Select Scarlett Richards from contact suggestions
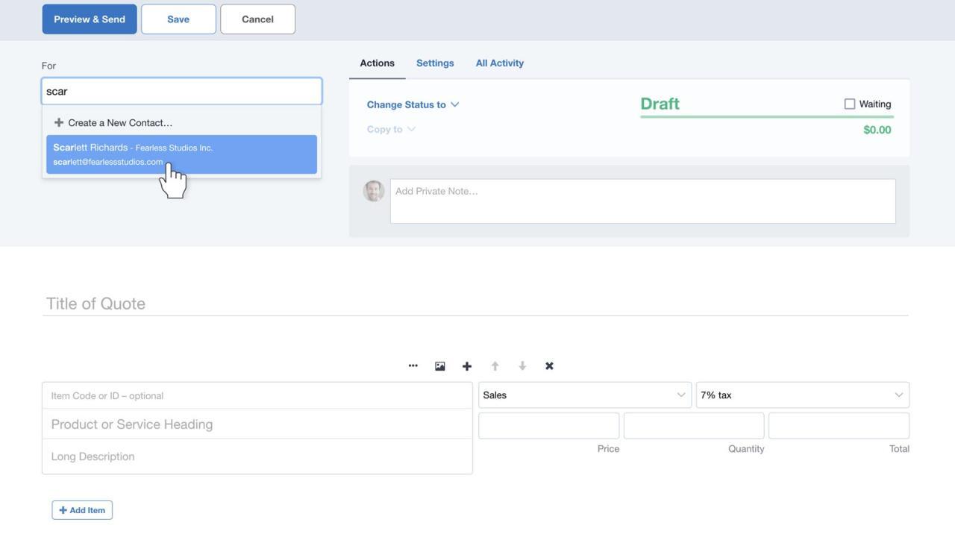Image resolution: width=955 pixels, height=537 pixels. (x=181, y=154)
